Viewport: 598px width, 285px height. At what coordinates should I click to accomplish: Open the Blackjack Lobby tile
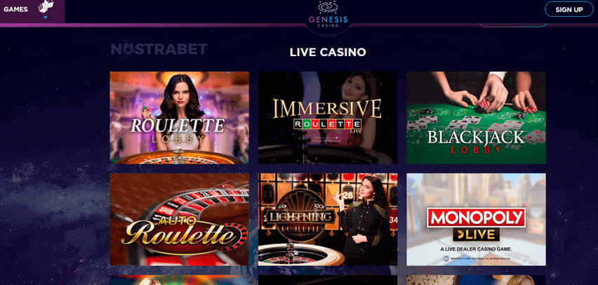pyautogui.click(x=476, y=118)
